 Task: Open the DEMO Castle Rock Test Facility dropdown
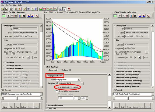[153, 94]
